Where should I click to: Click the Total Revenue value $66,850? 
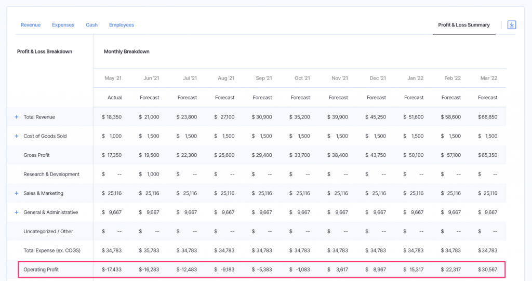click(x=487, y=117)
